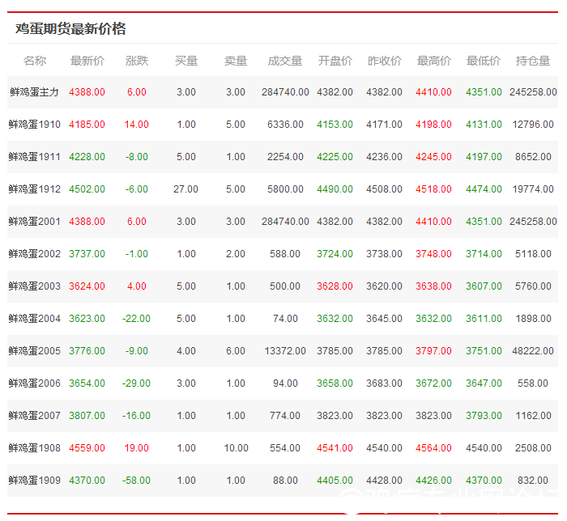567x521 pixels.
Task: Click change value -8.00 in 鲜鸡蛋1911 row
Action: (x=137, y=157)
